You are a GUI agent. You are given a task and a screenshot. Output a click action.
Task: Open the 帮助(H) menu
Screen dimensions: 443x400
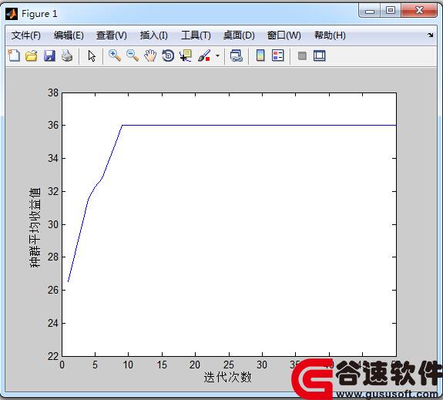coord(330,35)
